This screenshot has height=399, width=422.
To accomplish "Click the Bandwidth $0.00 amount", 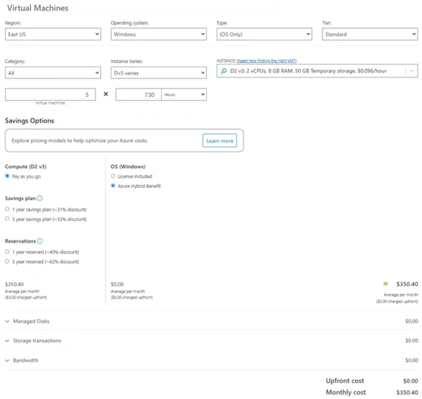I will pyautogui.click(x=412, y=360).
